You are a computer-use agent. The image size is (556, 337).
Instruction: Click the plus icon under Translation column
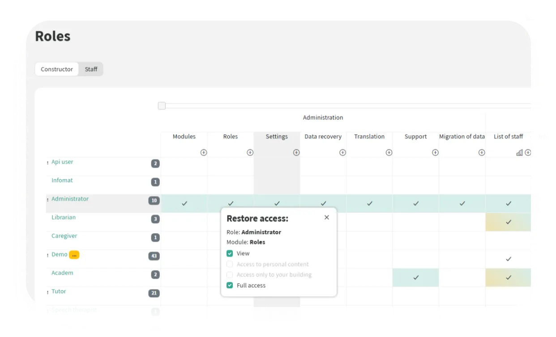pyautogui.click(x=389, y=153)
